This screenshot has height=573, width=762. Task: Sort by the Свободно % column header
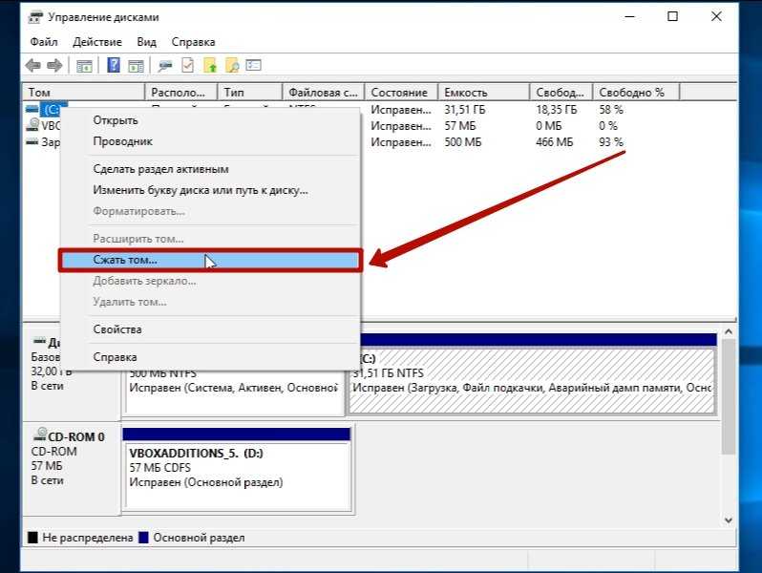pos(636,92)
